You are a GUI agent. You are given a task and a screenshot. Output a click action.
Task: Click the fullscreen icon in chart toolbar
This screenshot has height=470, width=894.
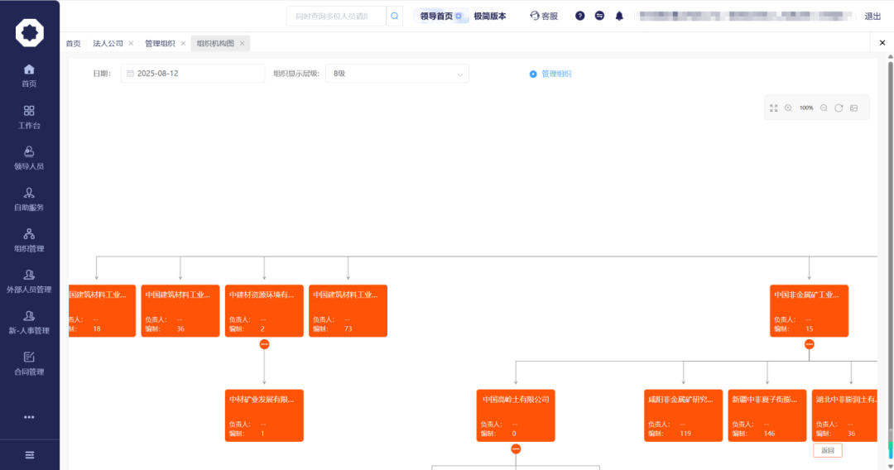(774, 108)
